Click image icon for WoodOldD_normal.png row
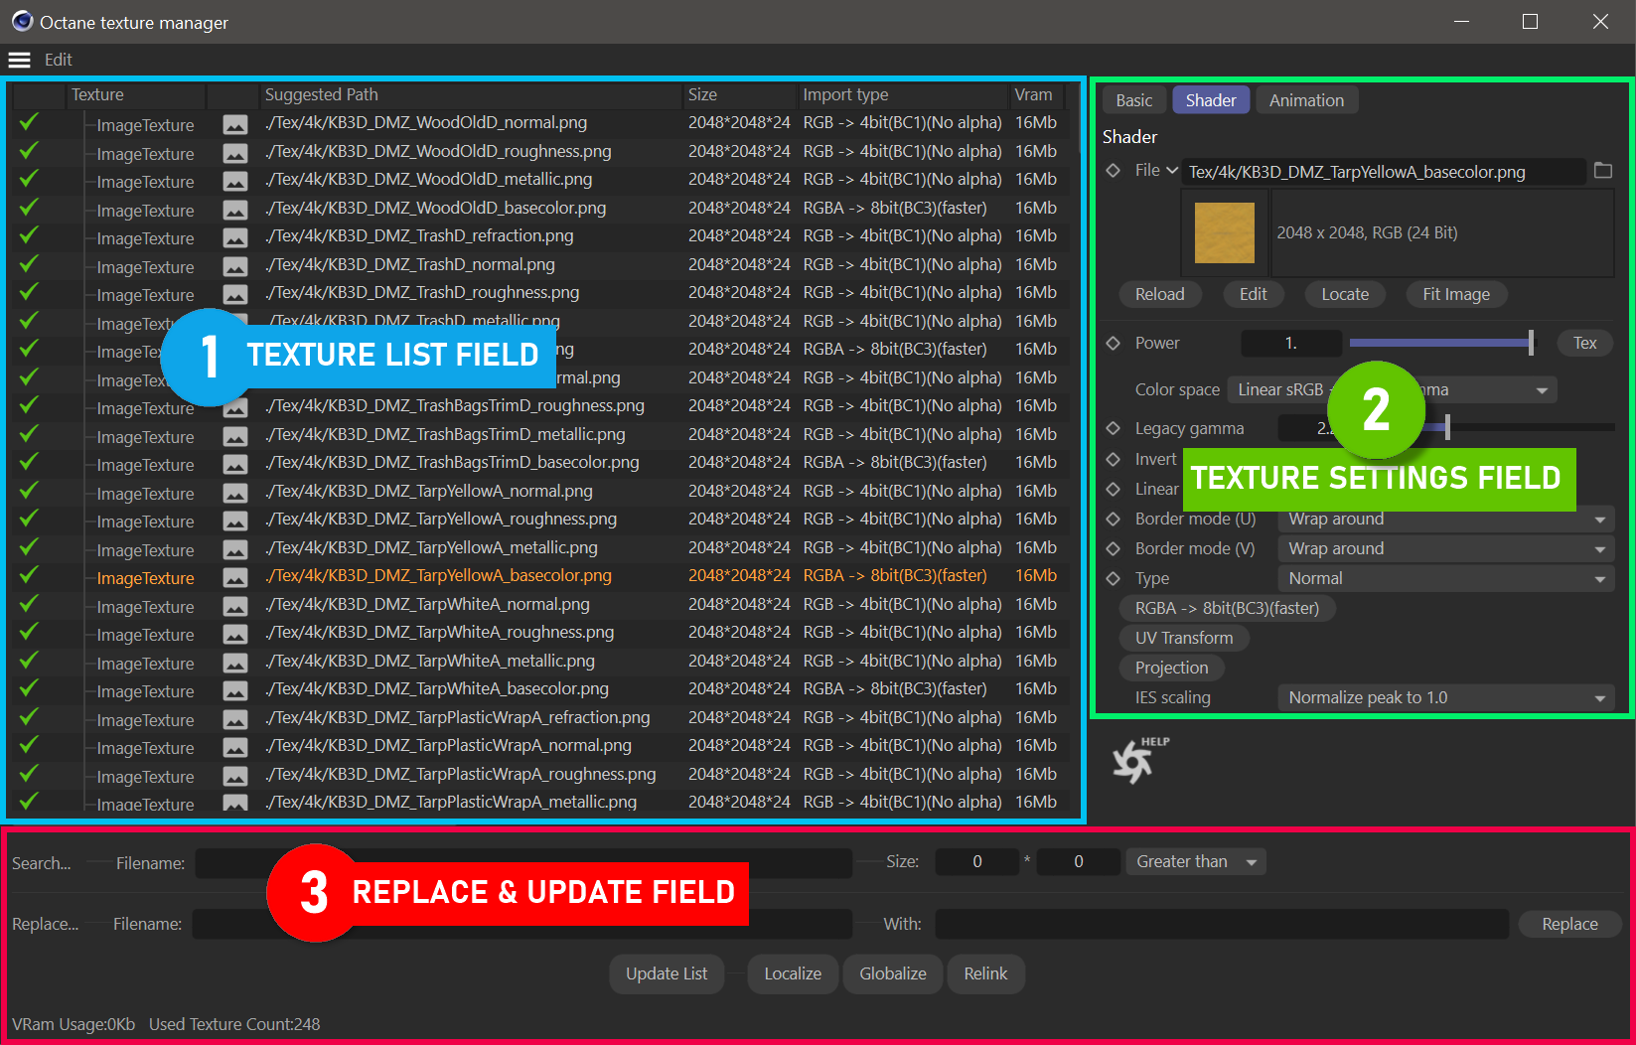Viewport: 1636px width, 1045px height. pos(235,124)
